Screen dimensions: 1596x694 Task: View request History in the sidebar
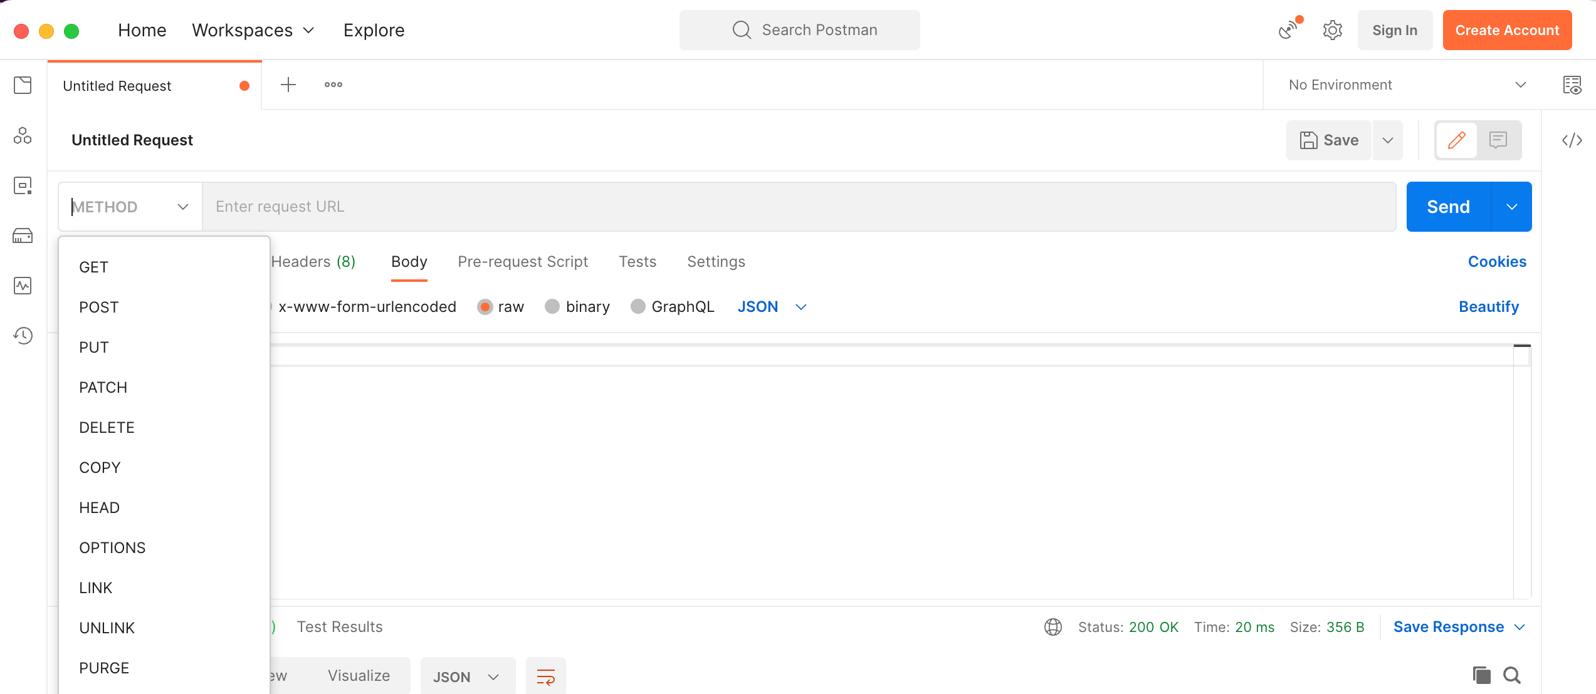23,336
